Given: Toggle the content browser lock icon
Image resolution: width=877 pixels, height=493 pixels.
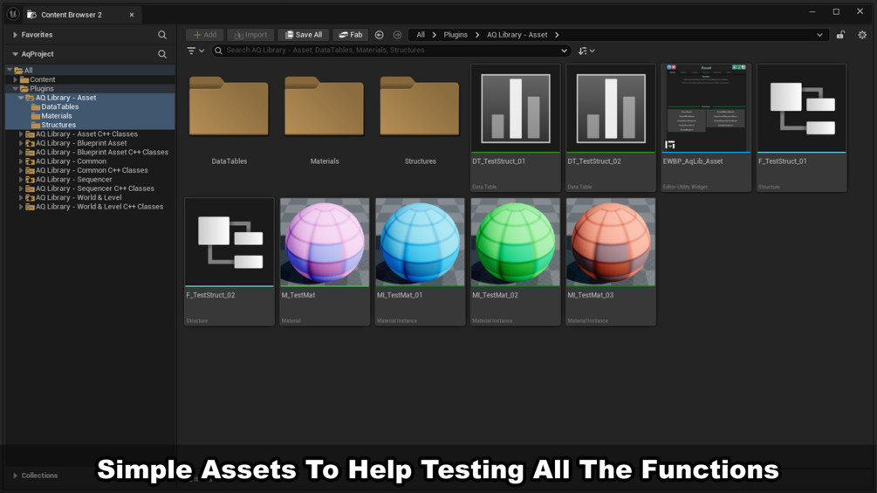Looking at the screenshot, I should [840, 35].
